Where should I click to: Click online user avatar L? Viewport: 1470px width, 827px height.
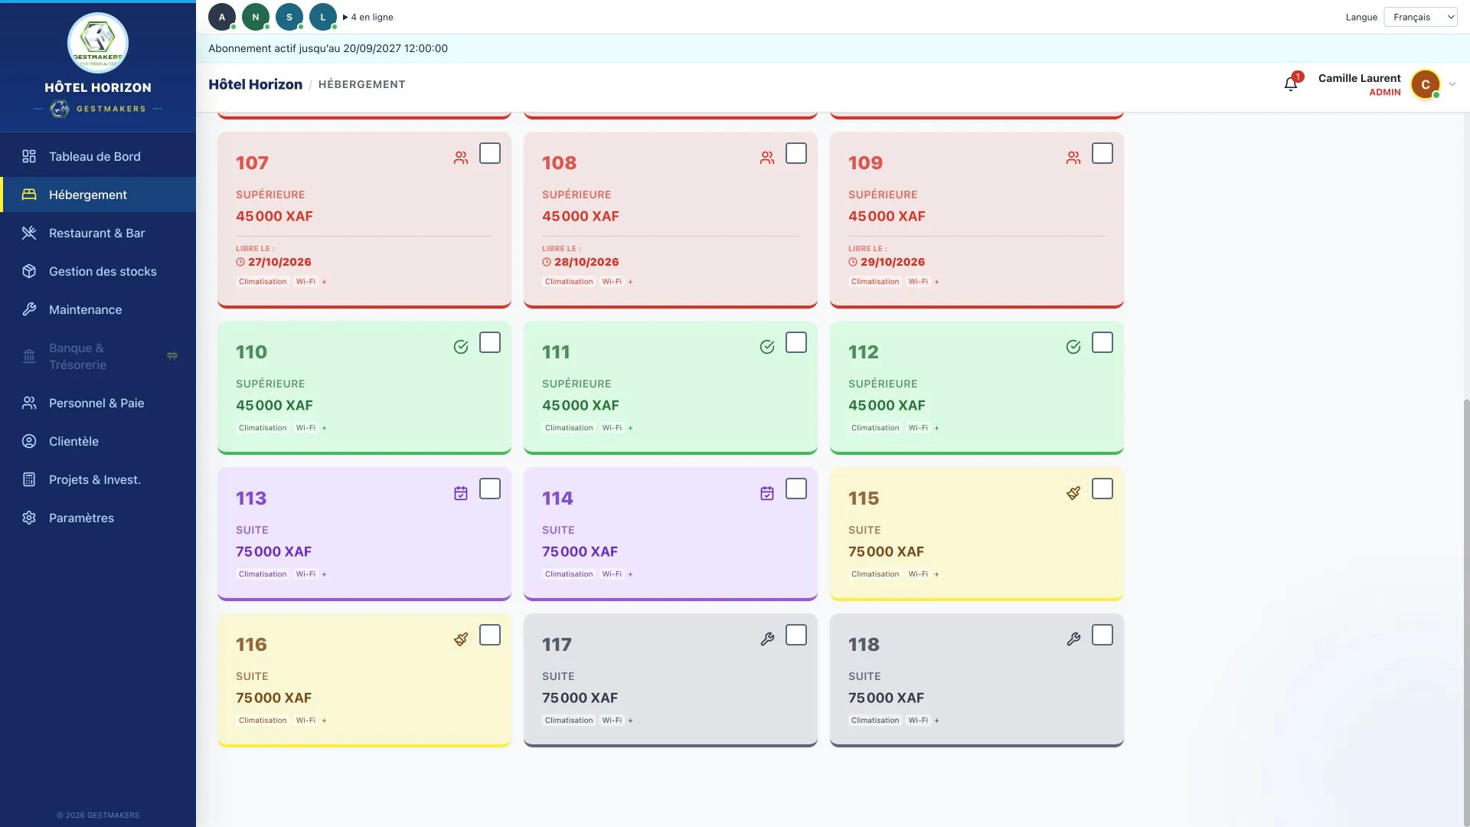(x=323, y=17)
